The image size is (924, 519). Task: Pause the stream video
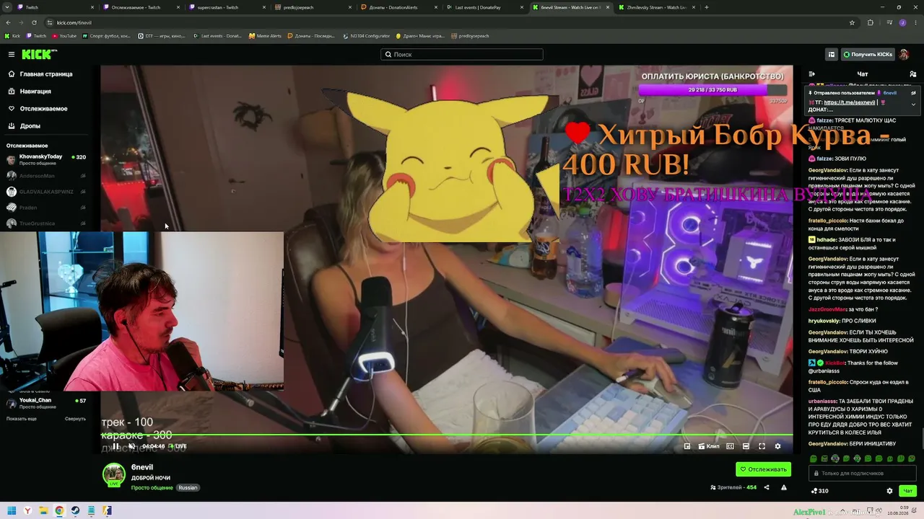(x=115, y=446)
